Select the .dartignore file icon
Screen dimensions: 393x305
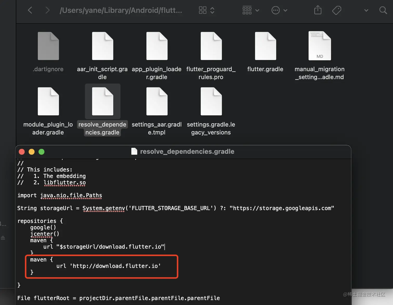48,46
